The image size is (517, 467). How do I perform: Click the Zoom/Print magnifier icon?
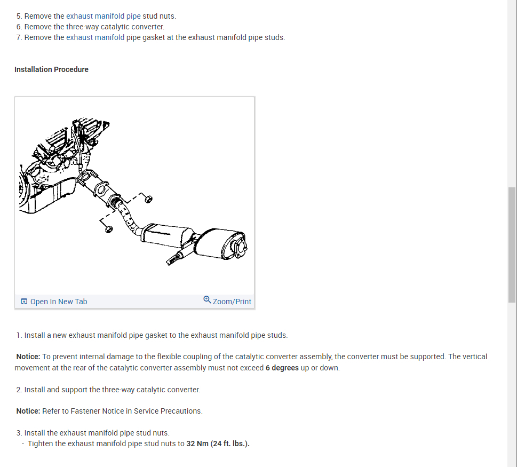coord(207,299)
